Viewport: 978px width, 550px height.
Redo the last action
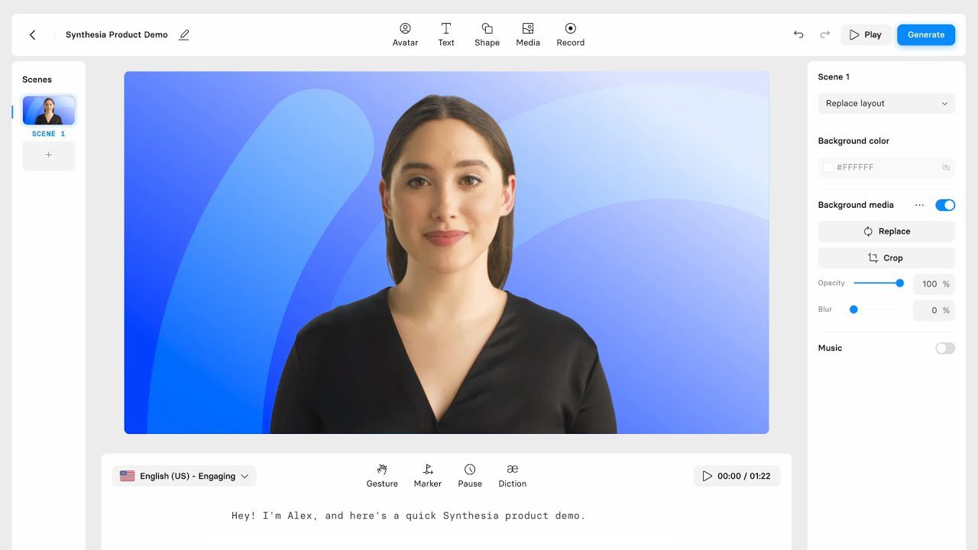[x=824, y=34]
